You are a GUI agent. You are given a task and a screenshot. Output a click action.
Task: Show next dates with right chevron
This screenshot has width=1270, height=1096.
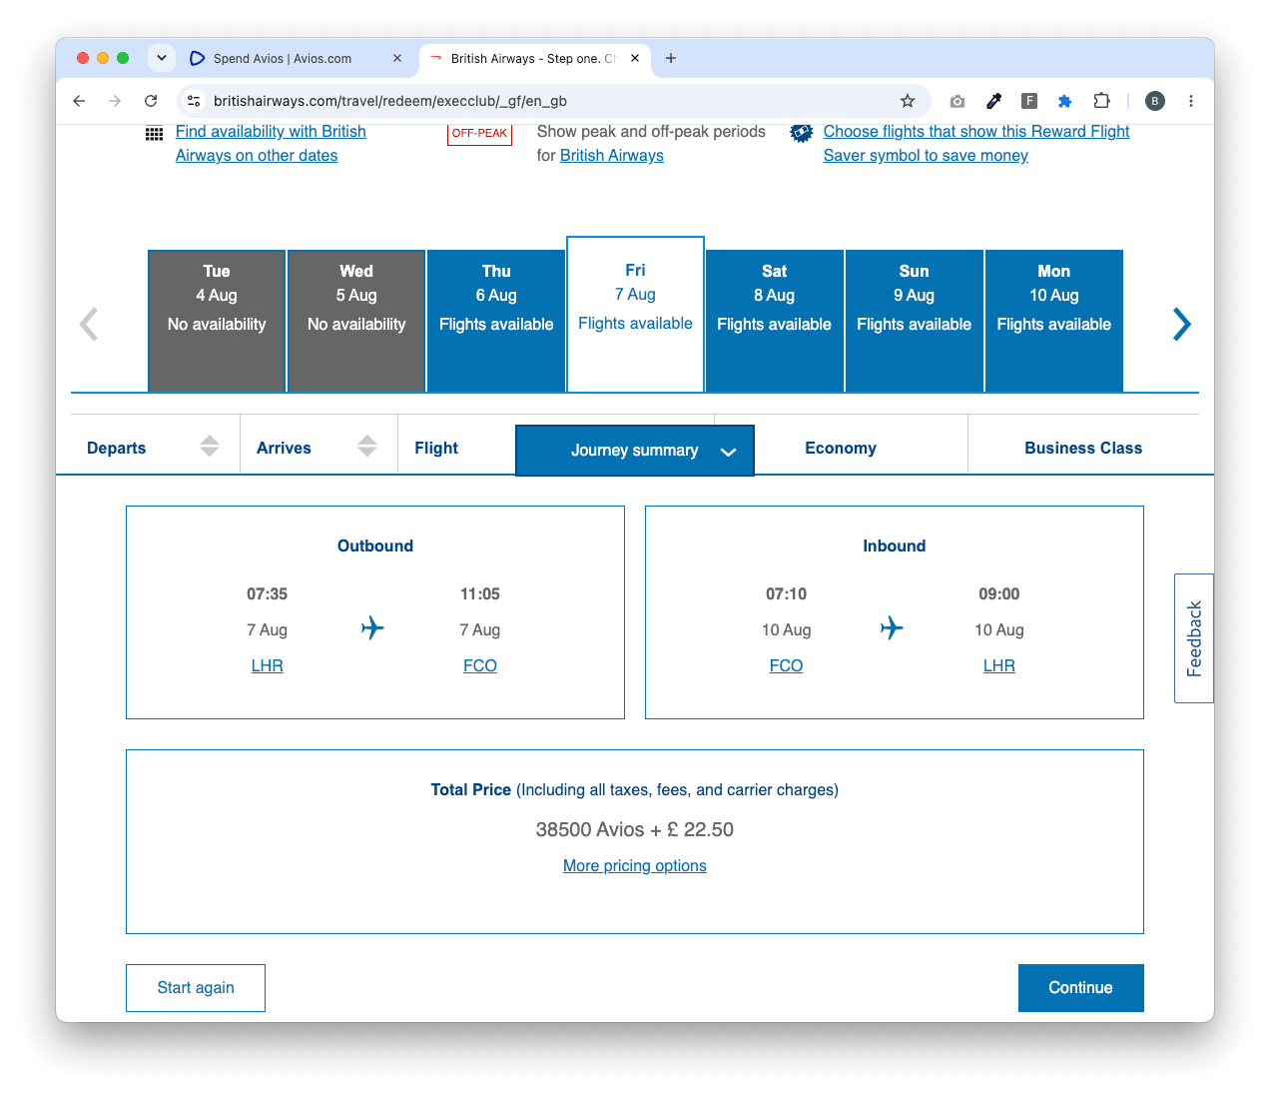(x=1181, y=324)
